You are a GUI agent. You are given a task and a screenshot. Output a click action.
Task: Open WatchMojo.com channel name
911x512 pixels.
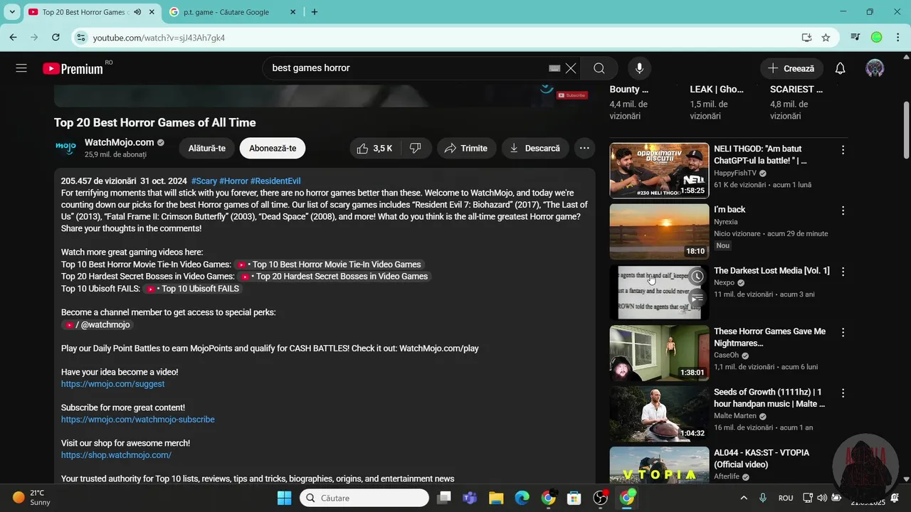(x=120, y=142)
